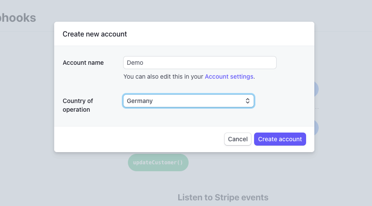Click the word 'Demo' inside the name field
The image size is (372, 206).
pos(135,63)
